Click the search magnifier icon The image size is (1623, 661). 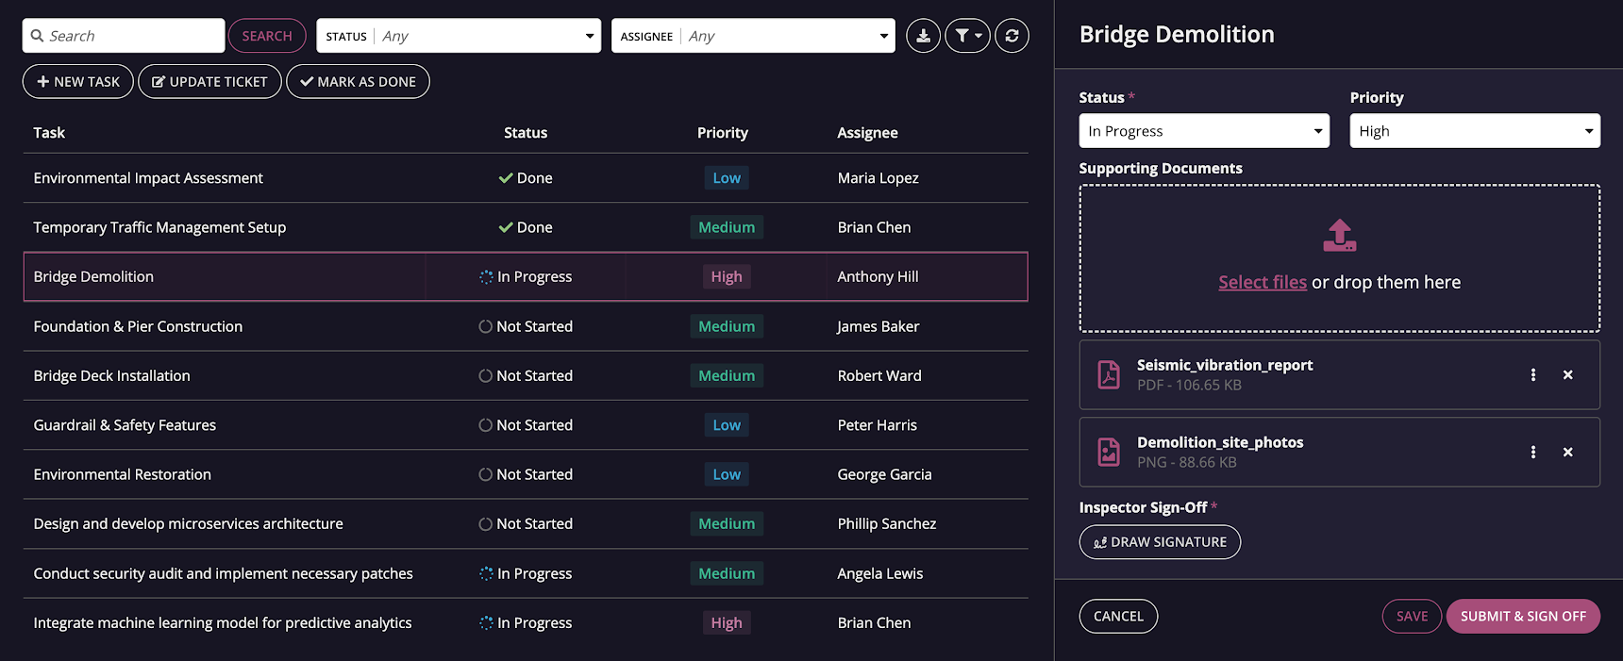coord(37,36)
